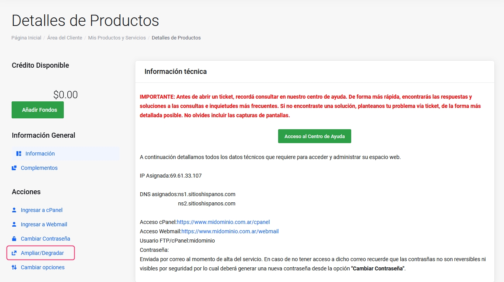Click the user icon beside Ingresar a Webmail
The image size is (504, 282).
(14, 224)
